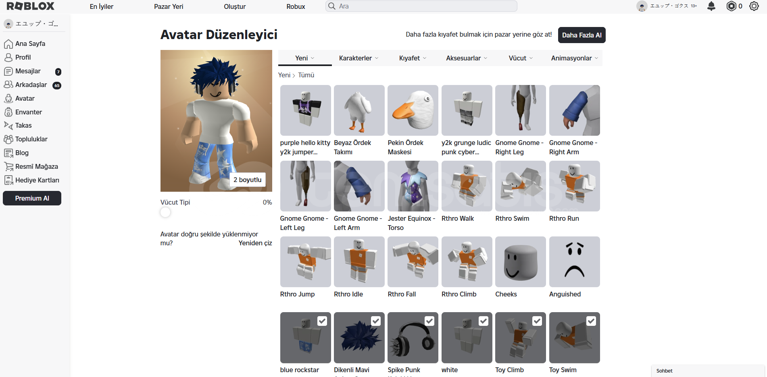767x377 pixels.
Task: Open Oluştur in top navigation
Action: [x=235, y=6]
